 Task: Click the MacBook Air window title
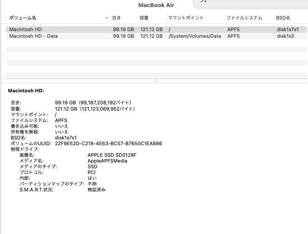(x=156, y=5)
